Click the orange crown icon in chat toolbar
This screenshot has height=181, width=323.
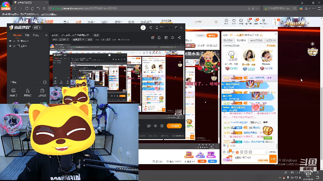click(x=237, y=152)
